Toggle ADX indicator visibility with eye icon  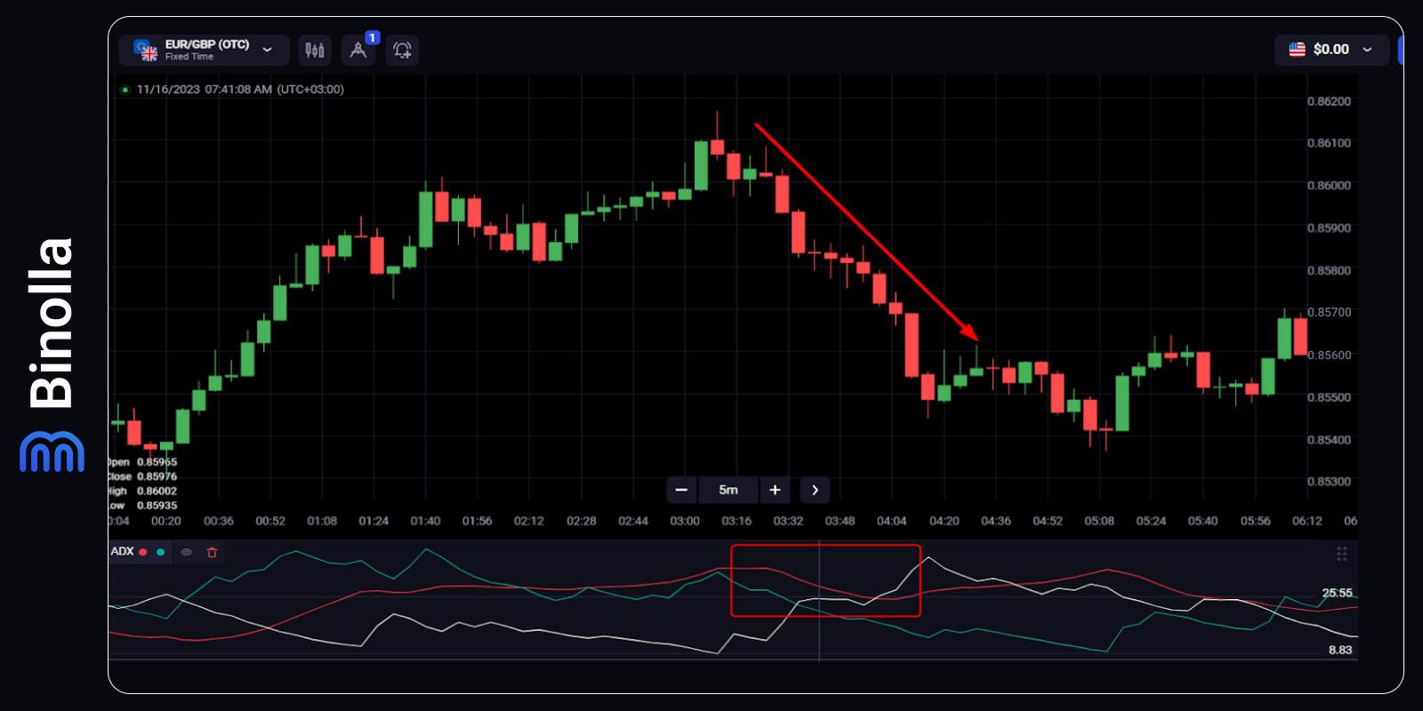[187, 552]
